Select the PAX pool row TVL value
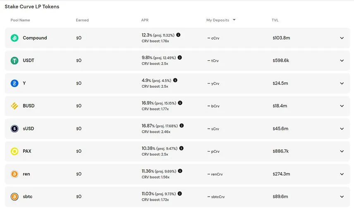354x209 pixels. [281, 151]
